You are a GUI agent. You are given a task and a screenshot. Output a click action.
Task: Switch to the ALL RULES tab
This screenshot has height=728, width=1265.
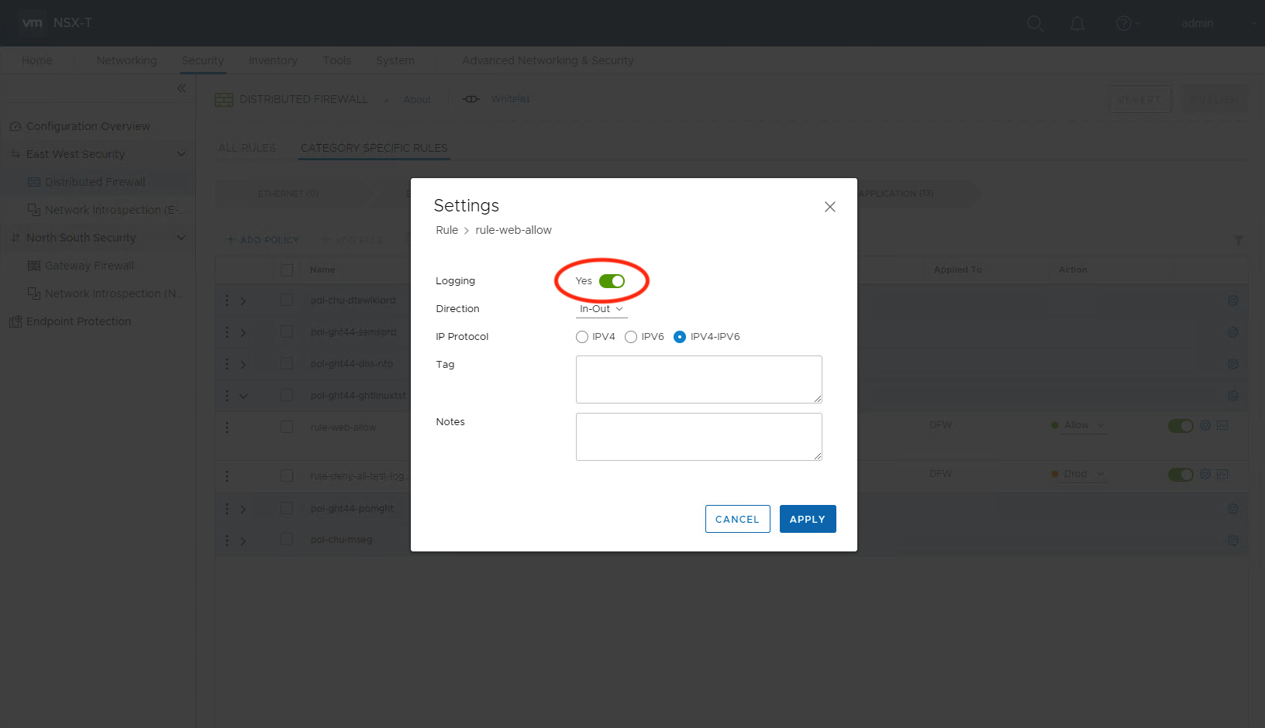pyautogui.click(x=247, y=148)
